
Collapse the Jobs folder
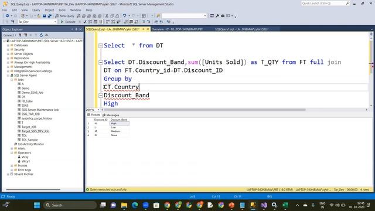tap(12, 80)
